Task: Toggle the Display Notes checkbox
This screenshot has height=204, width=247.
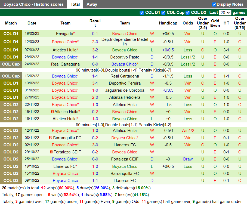Action: tap(214, 4)
